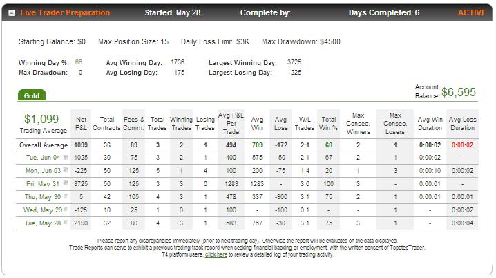Image resolution: width=496 pixels, height=278 pixels.
Task: Open the Wed, May 29 daily report
Action: click(43, 210)
